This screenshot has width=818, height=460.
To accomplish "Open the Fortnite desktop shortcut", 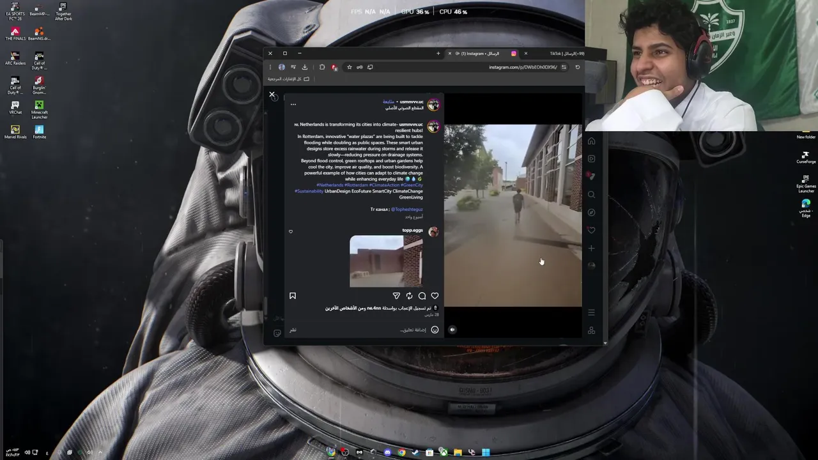I will pos(40,132).
